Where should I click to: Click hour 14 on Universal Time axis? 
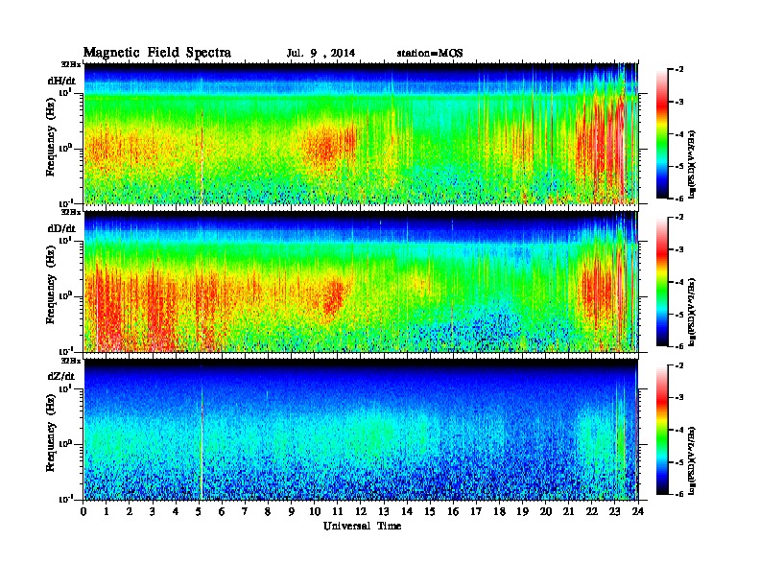click(x=407, y=512)
